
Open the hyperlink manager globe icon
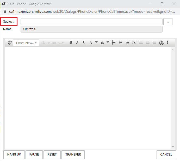point(161,43)
